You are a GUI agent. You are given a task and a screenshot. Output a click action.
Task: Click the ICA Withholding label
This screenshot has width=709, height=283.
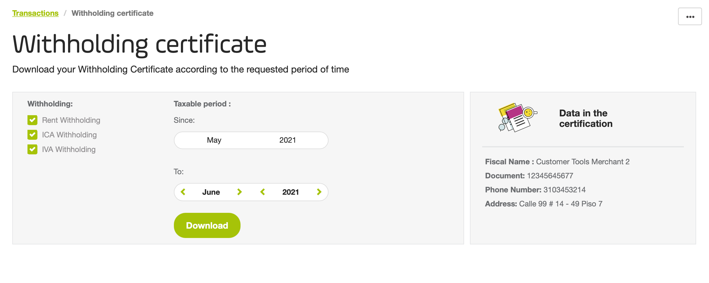click(69, 135)
